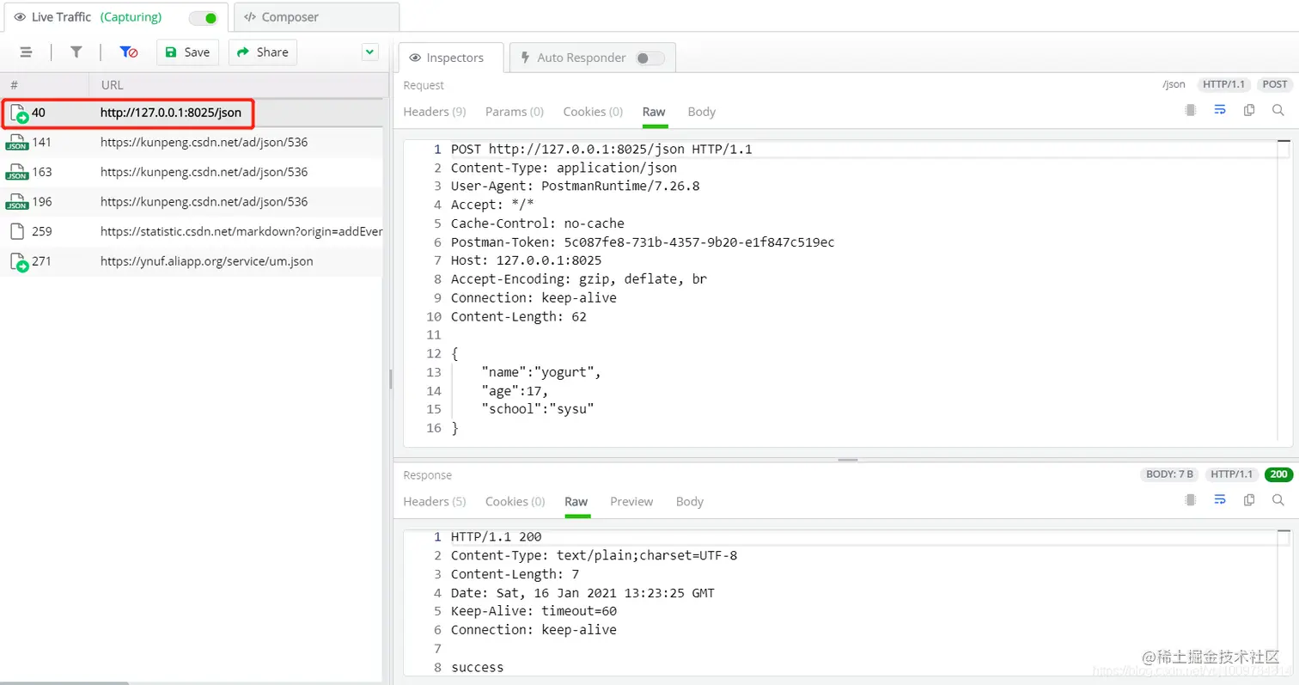Screen dimensions: 1299x685
Task: Click the horizontal scrollbar under the sessions list
Action: click(x=64, y=682)
